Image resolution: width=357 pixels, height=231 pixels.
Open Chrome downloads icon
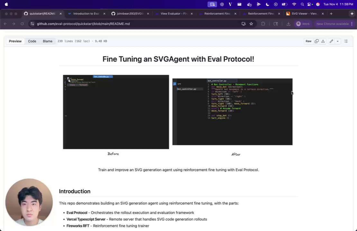[288, 24]
